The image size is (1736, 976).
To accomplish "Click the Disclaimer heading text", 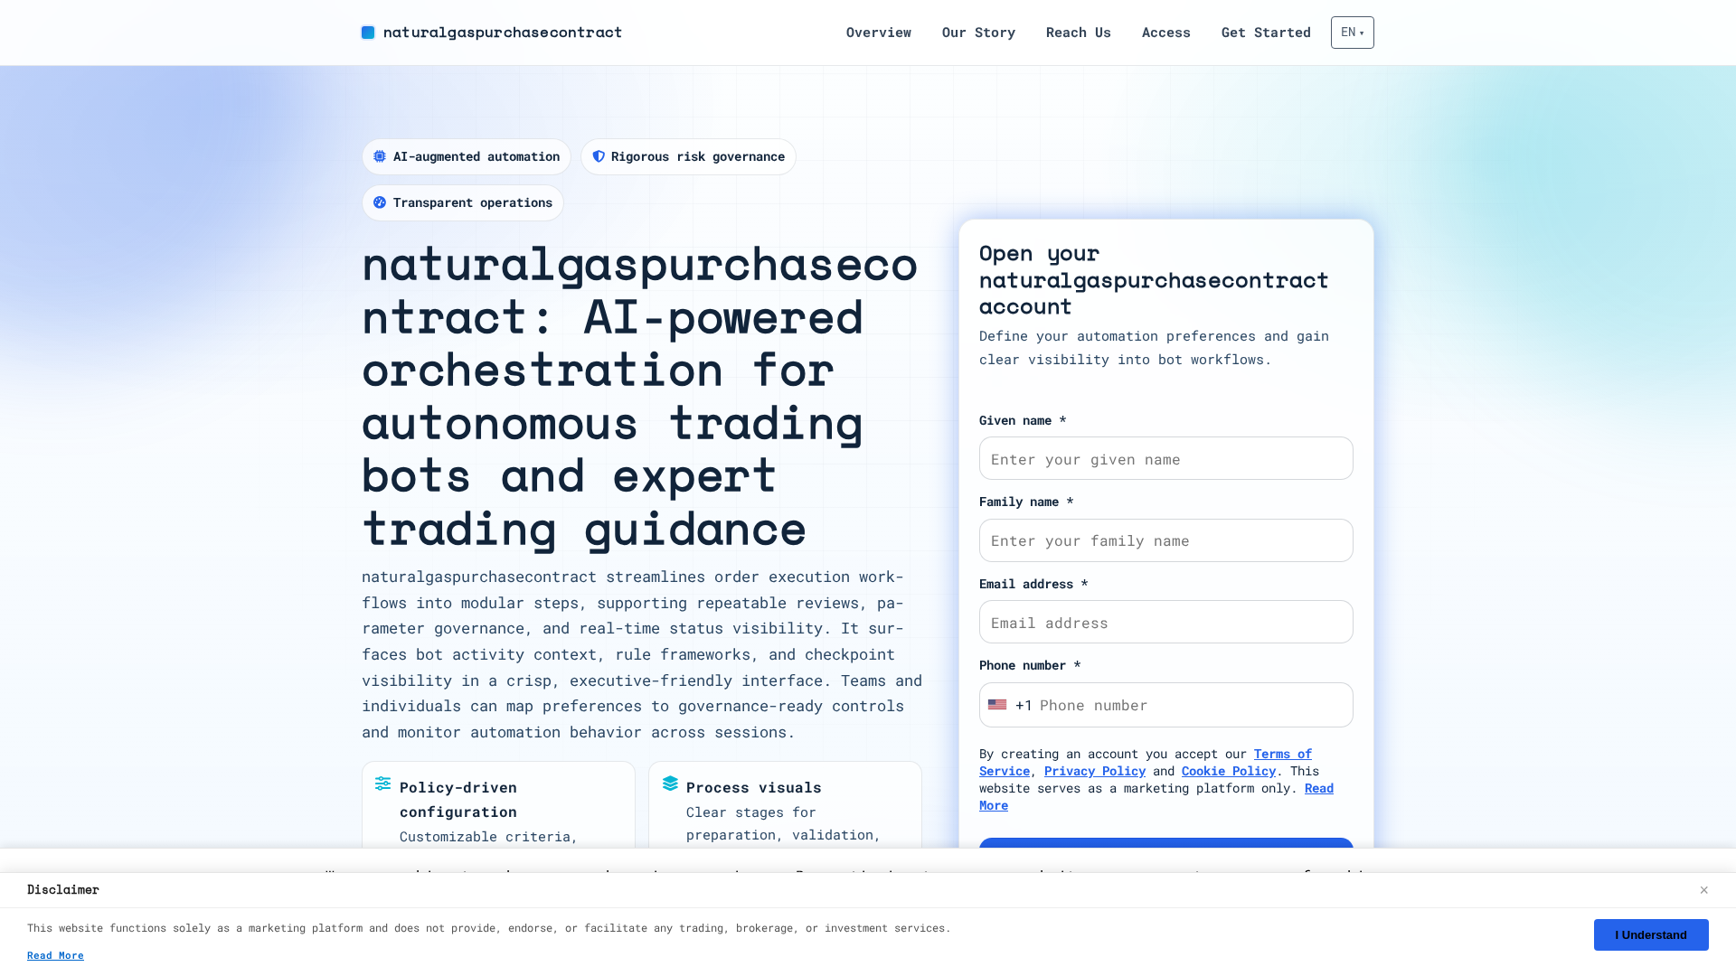I will point(63,890).
